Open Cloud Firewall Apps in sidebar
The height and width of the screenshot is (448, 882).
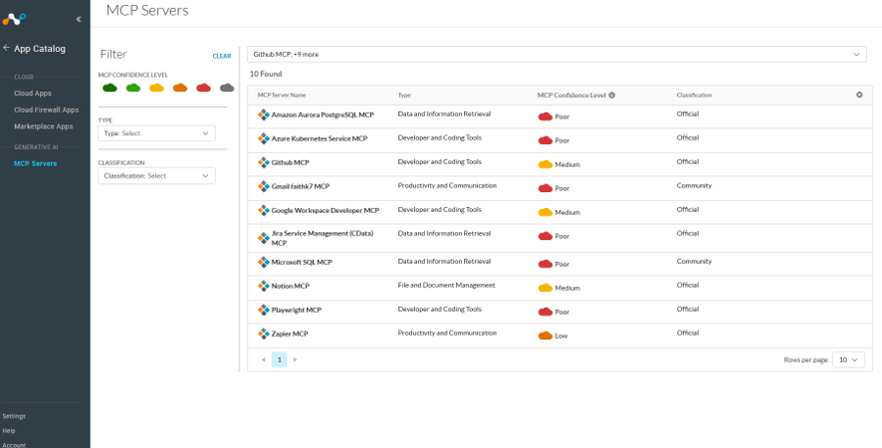[46, 110]
